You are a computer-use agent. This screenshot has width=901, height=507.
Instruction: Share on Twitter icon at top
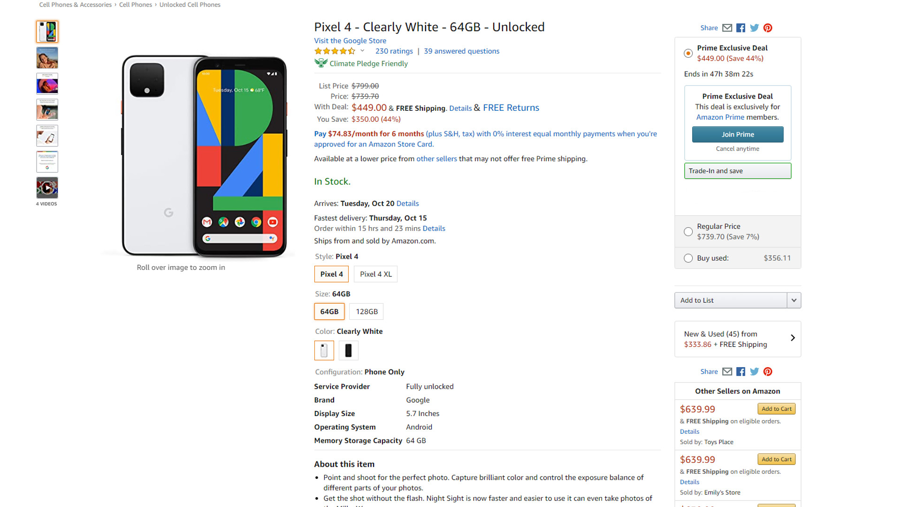coord(754,28)
